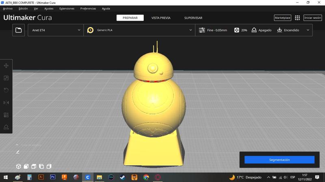Image resolution: width=325 pixels, height=182 pixels.
Task: Open Windows Start menu
Action: click(x=6, y=177)
